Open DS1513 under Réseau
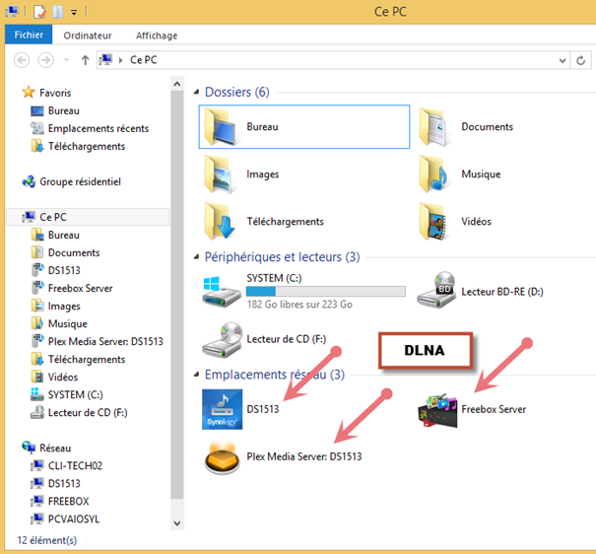 coord(64,484)
